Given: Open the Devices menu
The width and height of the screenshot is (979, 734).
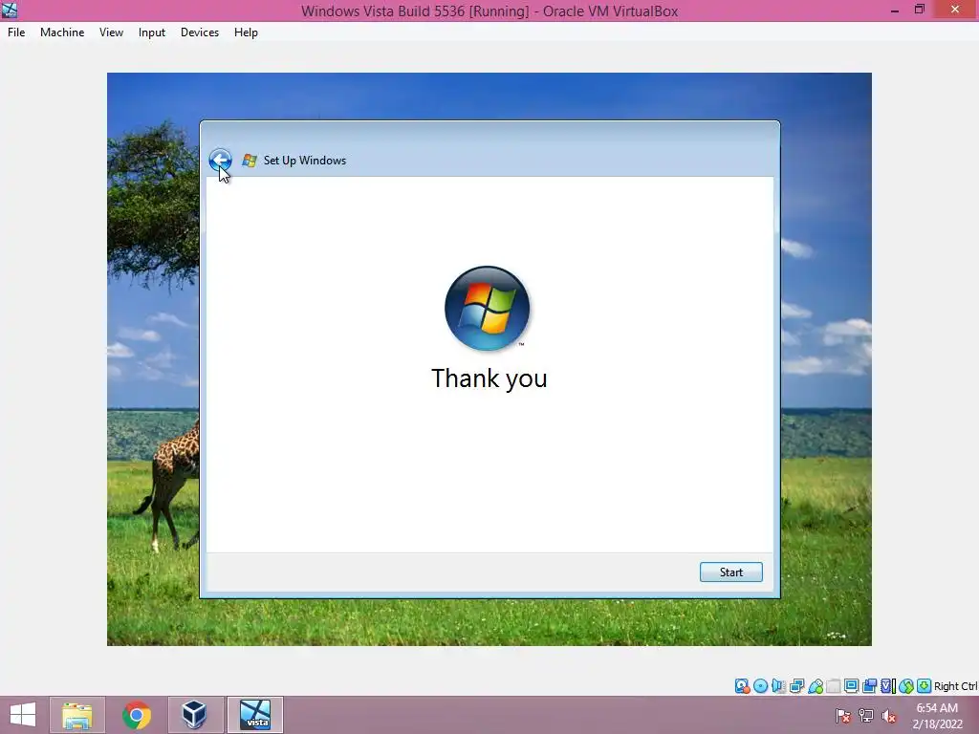Looking at the screenshot, I should [x=200, y=32].
